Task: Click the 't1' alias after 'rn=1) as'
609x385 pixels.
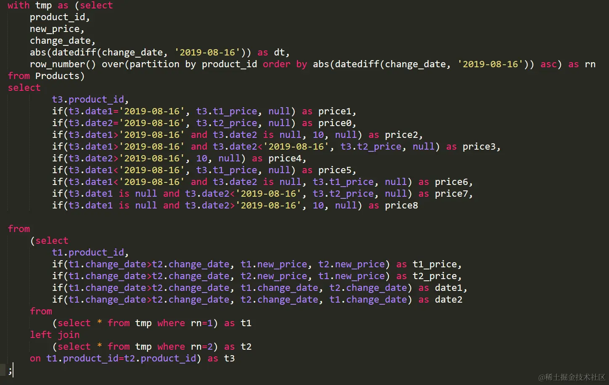Action: 246,323
